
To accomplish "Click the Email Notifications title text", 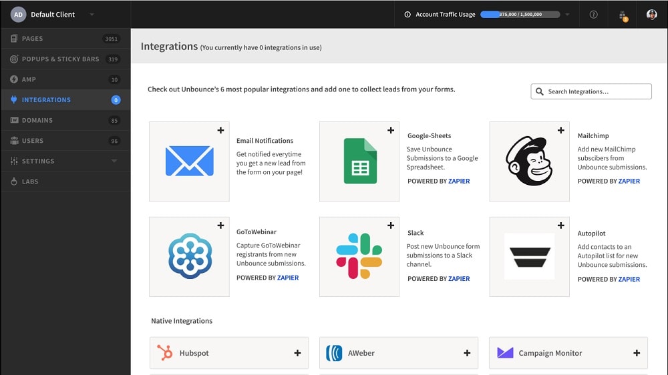I will coord(265,141).
